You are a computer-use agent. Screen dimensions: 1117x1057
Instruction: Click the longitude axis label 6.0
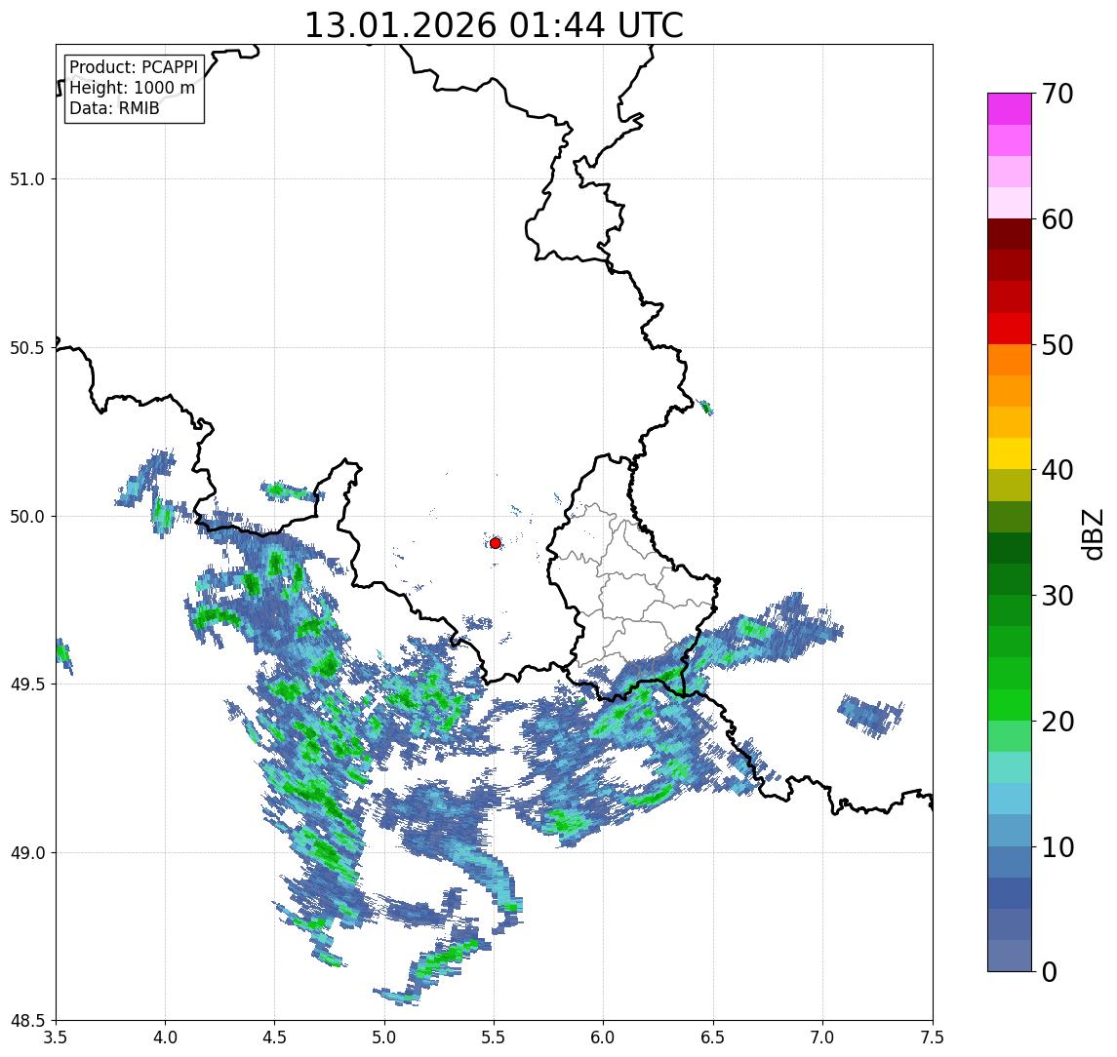coord(604,1037)
